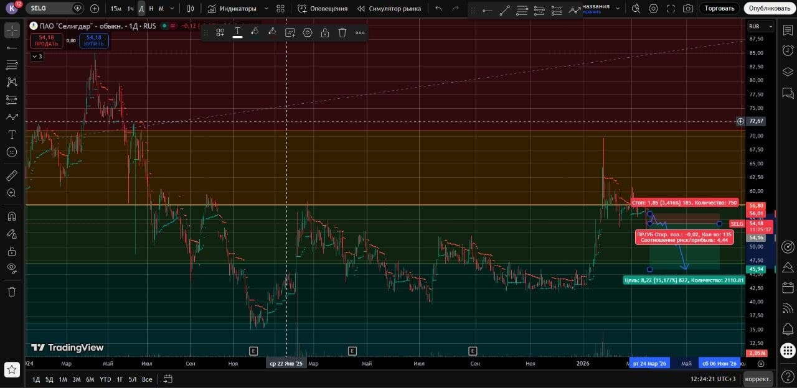Image resolution: width=797 pixels, height=388 pixels.
Task: Toggle lock on the selected drawing
Action: 325,32
